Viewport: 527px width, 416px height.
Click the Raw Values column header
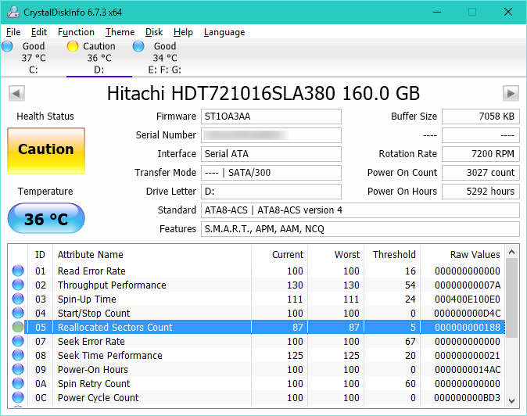(475, 255)
